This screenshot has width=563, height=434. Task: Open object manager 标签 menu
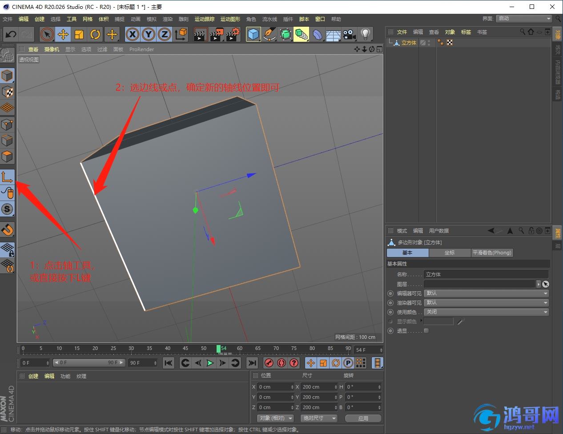click(466, 32)
